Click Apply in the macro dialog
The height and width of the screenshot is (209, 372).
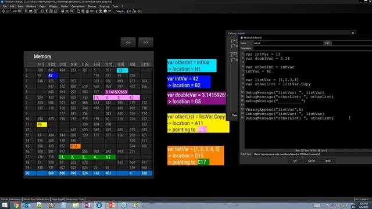(x=328, y=161)
